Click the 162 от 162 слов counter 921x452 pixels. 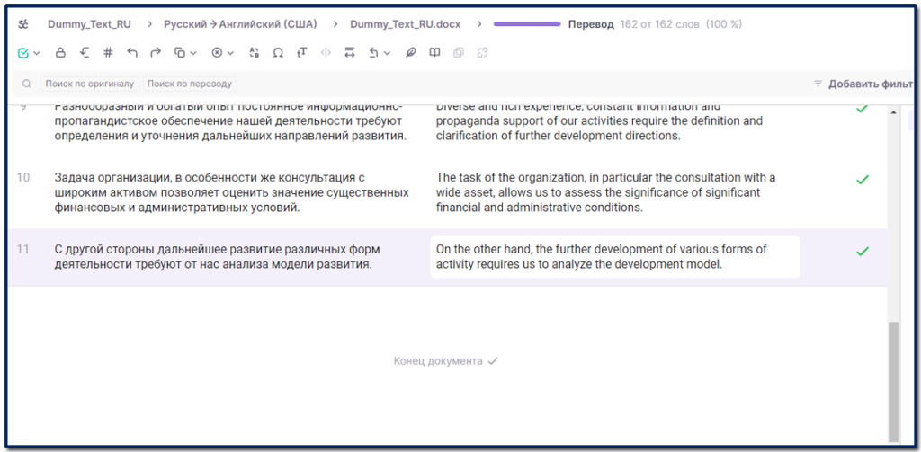659,24
